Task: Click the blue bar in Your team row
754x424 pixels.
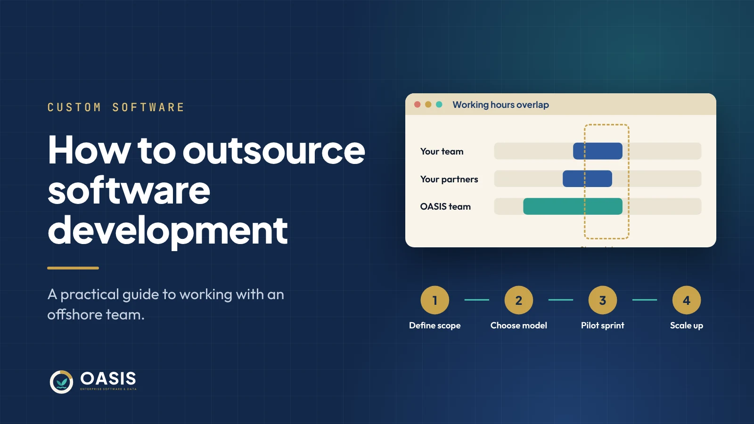Action: pos(598,151)
